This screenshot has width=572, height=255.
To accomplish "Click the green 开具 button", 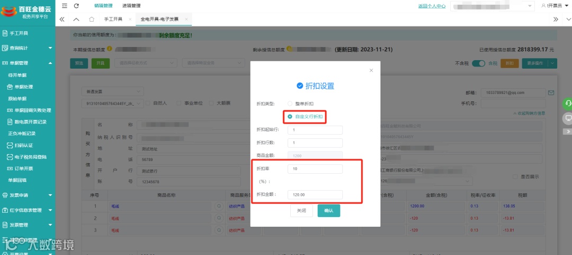I will pyautogui.click(x=100, y=63).
